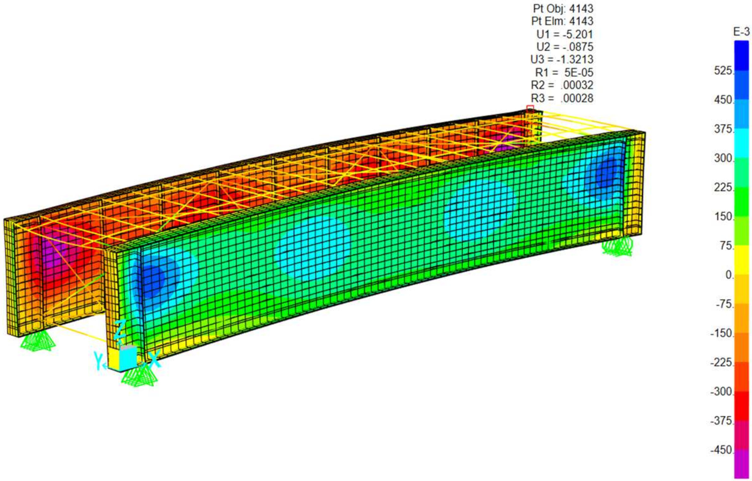Click the cyan X axis label
The height and width of the screenshot is (481, 752).
coord(154,360)
